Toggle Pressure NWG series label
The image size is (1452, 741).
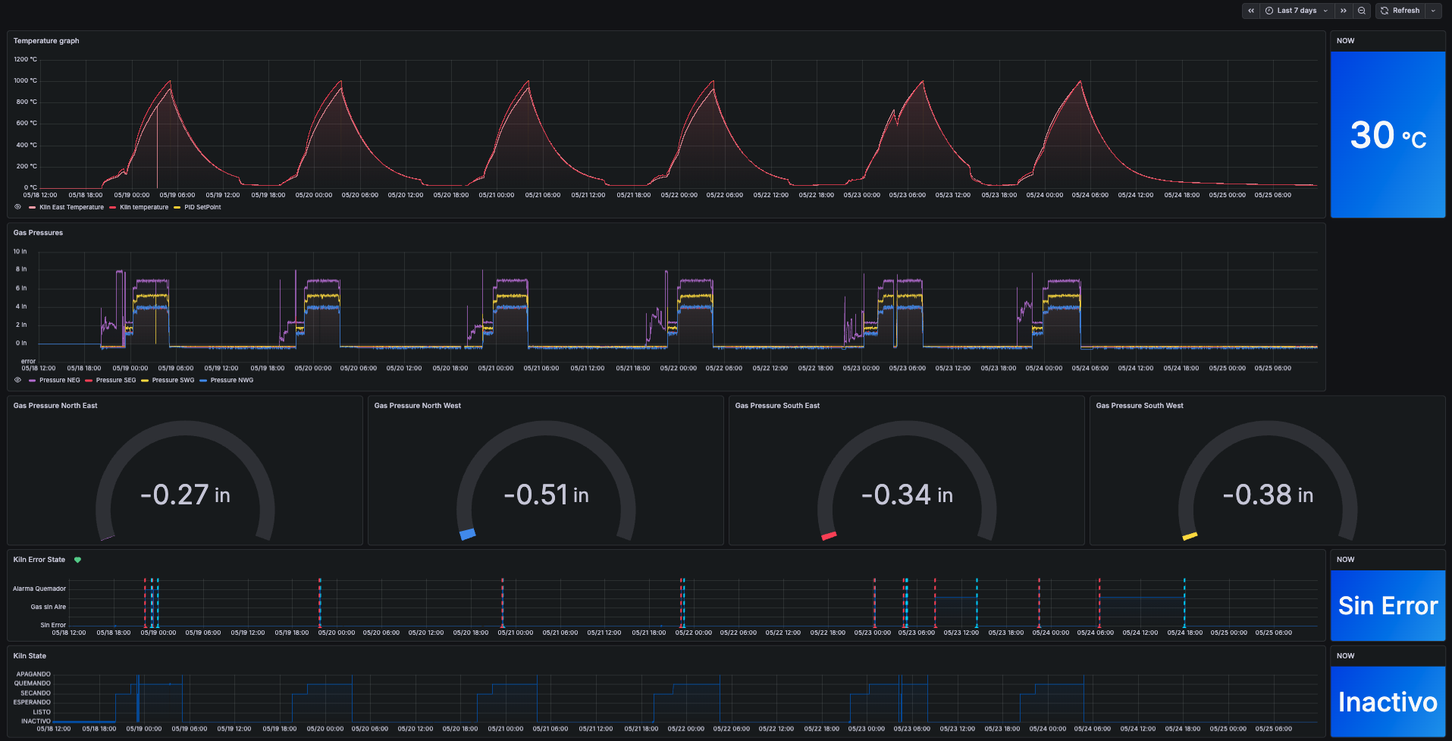pos(232,380)
